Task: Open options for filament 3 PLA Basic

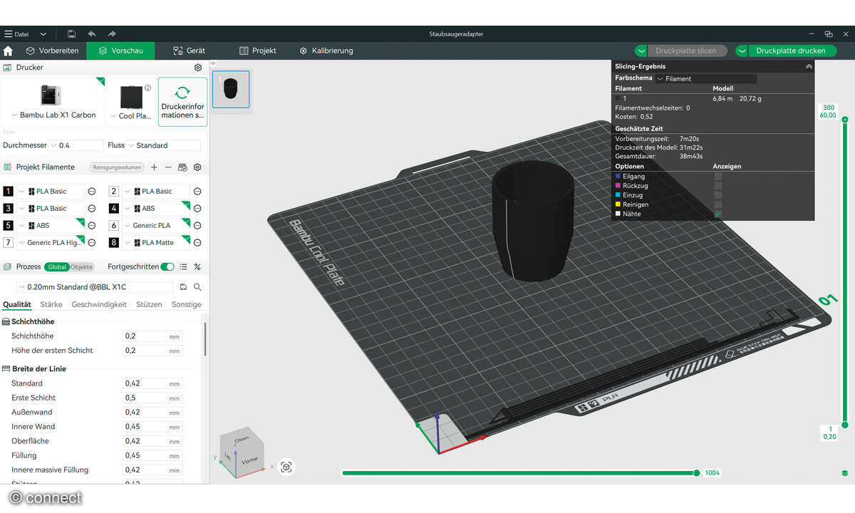Action: [x=92, y=208]
